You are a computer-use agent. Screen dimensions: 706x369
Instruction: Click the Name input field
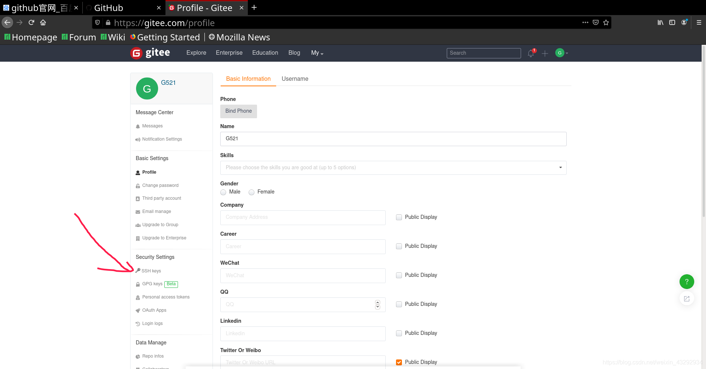393,139
